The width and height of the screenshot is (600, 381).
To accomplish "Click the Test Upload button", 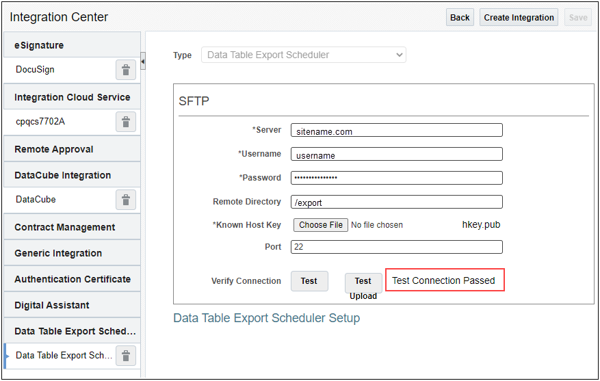I will (x=363, y=283).
